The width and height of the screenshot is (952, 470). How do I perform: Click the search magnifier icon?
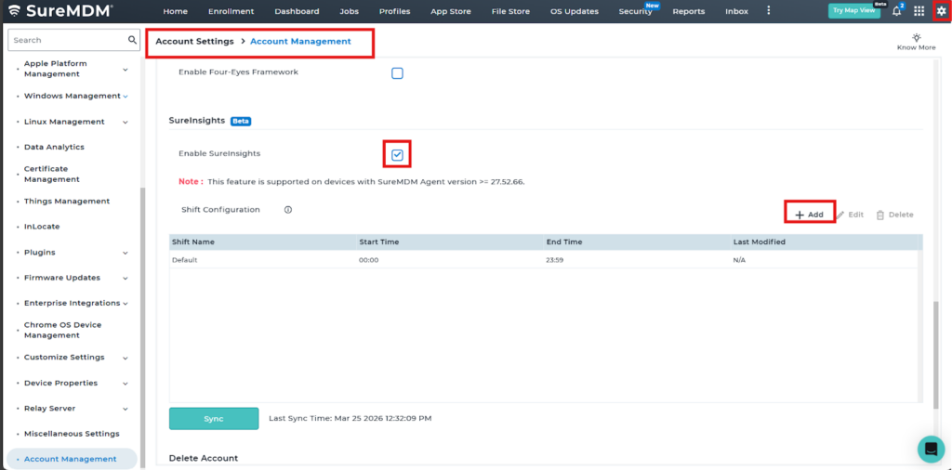pos(132,40)
